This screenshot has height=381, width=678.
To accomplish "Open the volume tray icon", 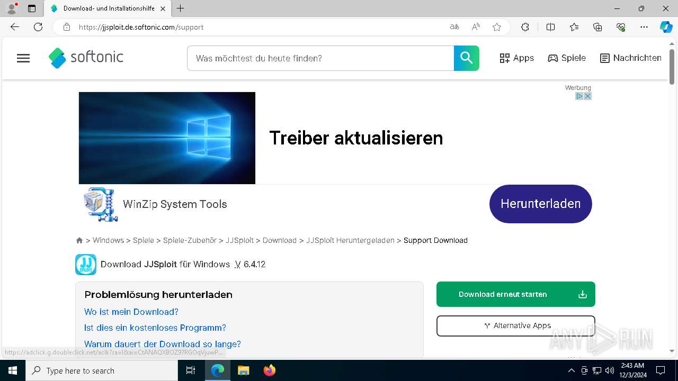I will click(x=610, y=370).
